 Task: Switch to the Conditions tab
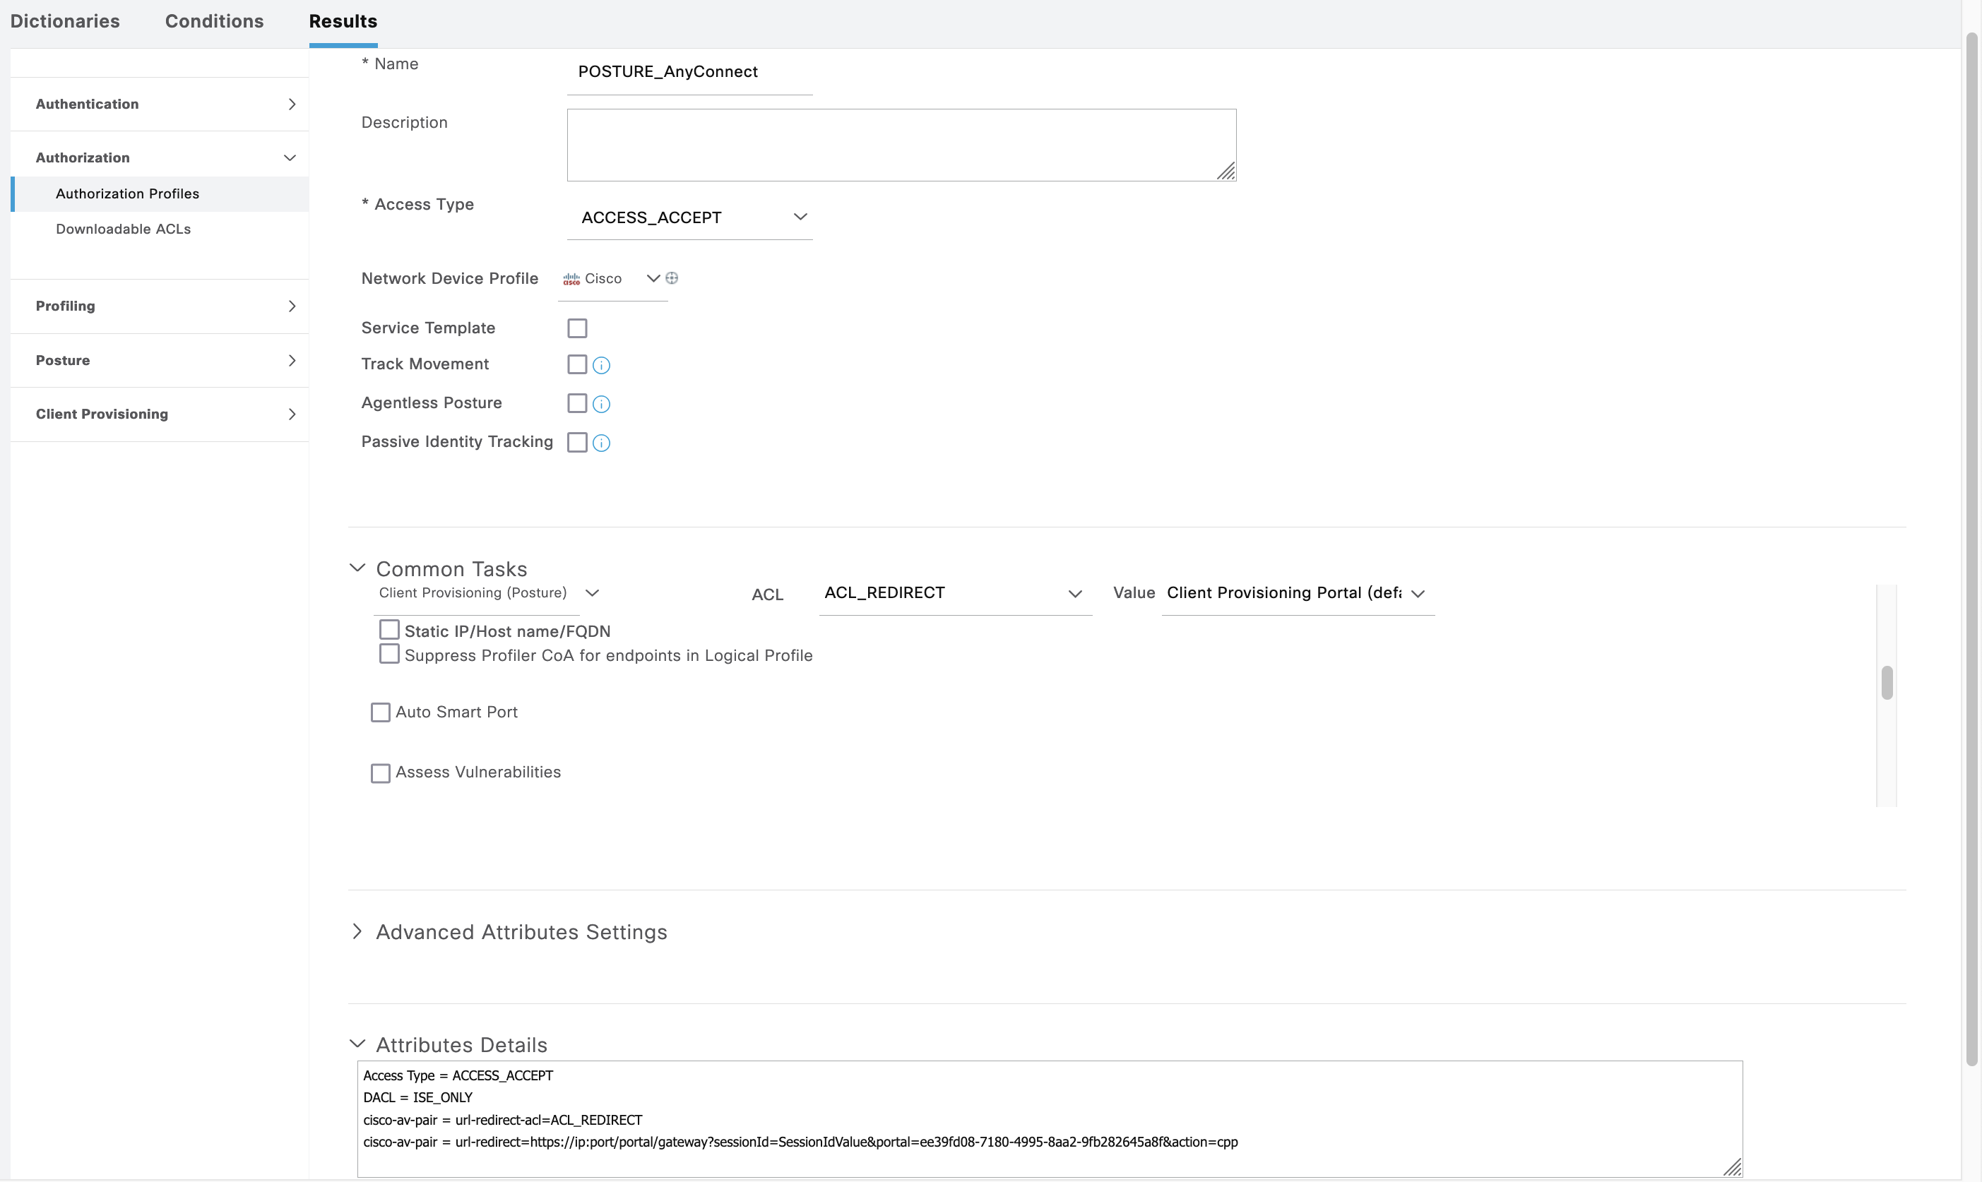point(214,21)
